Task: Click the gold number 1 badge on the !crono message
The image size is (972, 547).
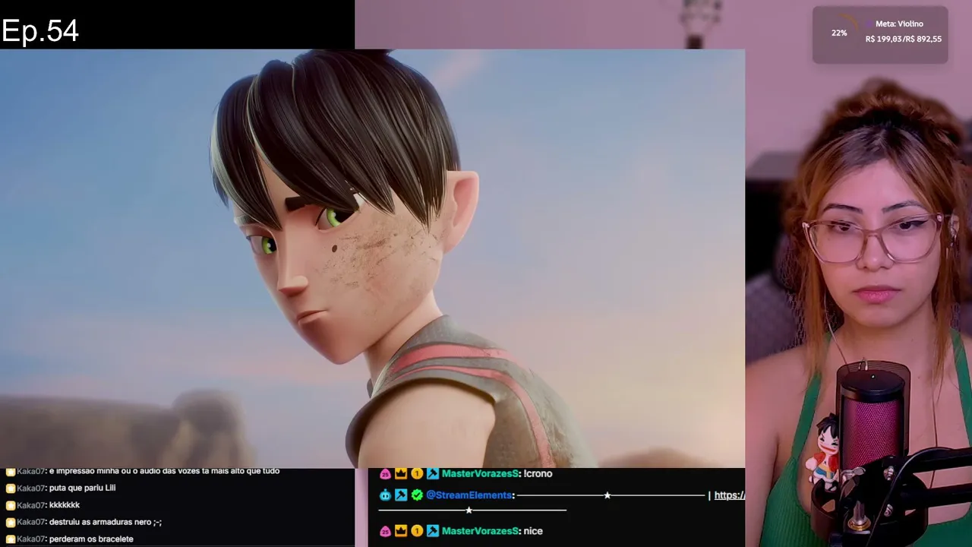Action: click(417, 473)
